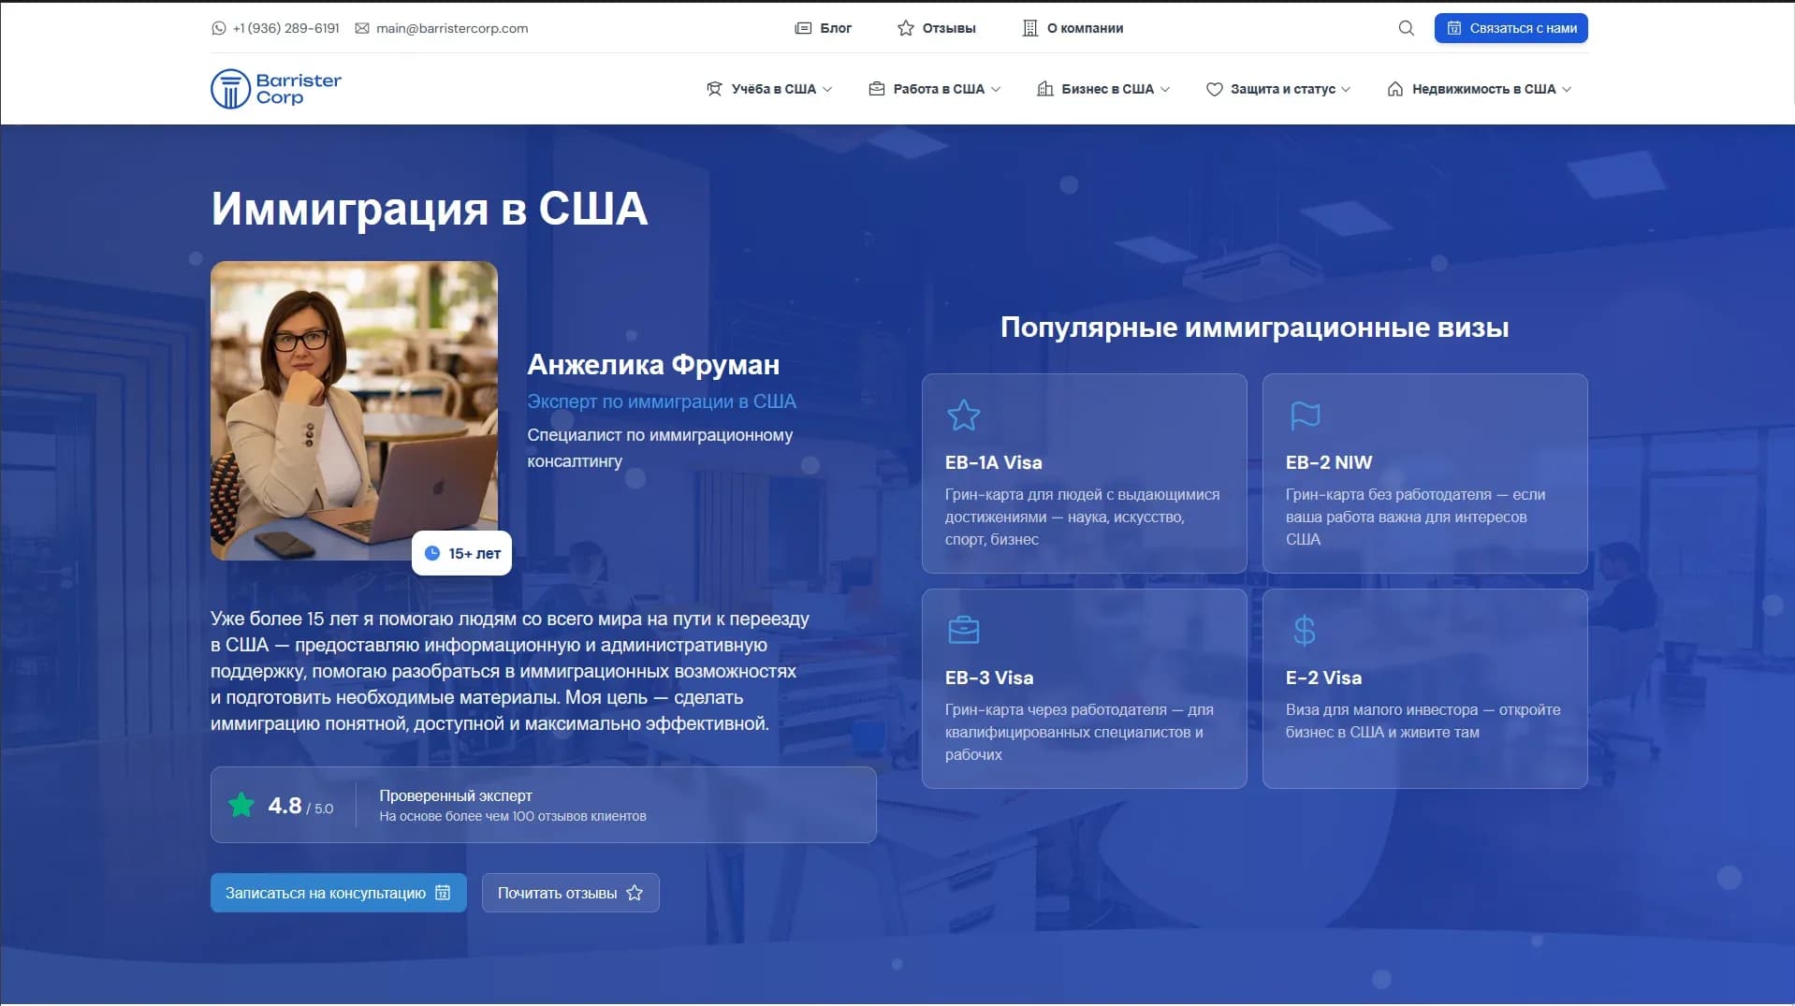
Task: Click the name Анжелика Фруман
Action: [653, 364]
